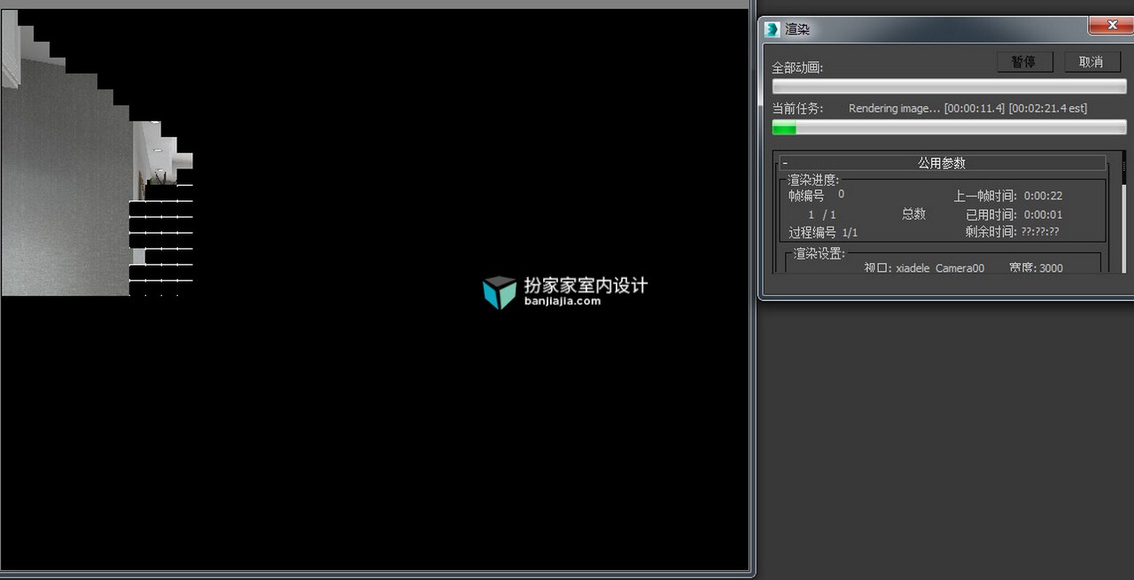The height and width of the screenshot is (580, 1134).
Task: Click the Rendering image status text
Action: tap(895, 108)
